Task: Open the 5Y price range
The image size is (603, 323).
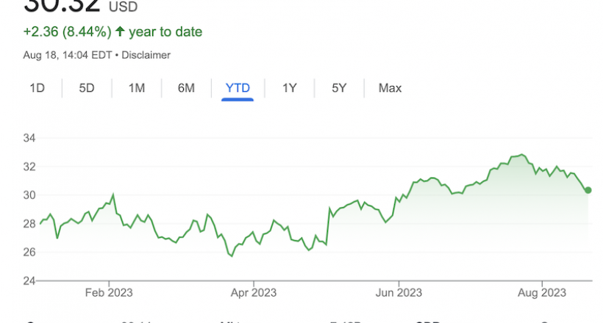Action: 339,88
